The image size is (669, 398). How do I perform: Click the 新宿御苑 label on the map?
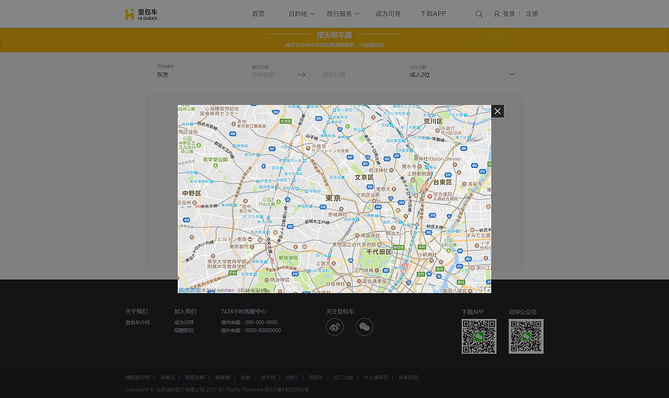288,258
